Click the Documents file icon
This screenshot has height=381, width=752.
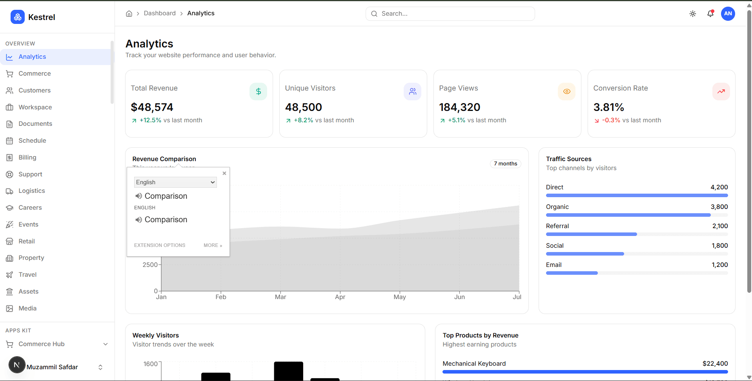click(x=9, y=124)
